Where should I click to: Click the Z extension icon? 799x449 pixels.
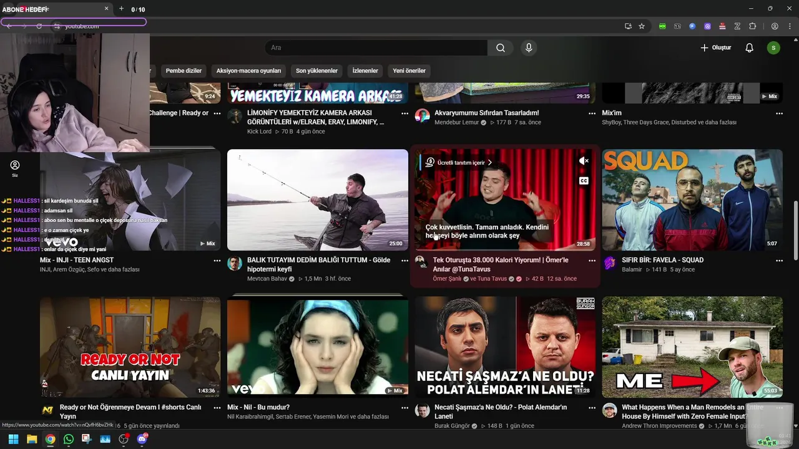coord(737,26)
